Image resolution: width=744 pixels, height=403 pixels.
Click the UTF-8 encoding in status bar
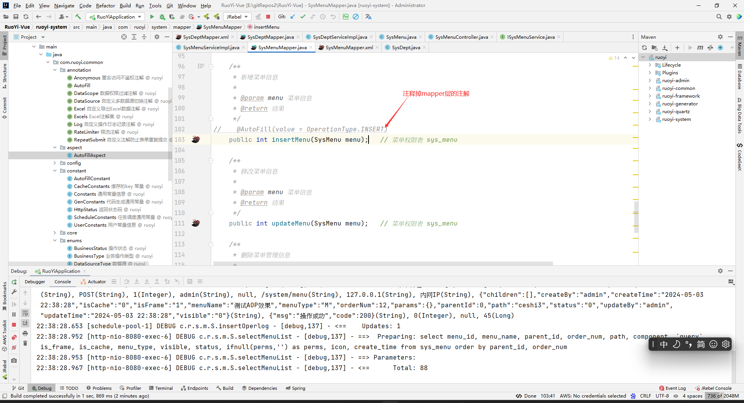(x=662, y=396)
